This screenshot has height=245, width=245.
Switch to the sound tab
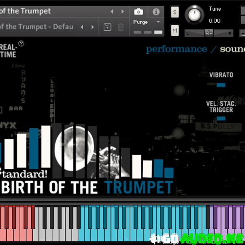(x=233, y=49)
